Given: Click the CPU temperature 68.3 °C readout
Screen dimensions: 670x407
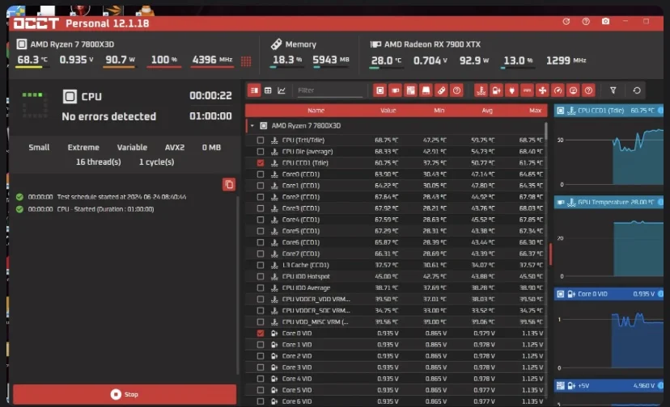Looking at the screenshot, I should [32, 60].
